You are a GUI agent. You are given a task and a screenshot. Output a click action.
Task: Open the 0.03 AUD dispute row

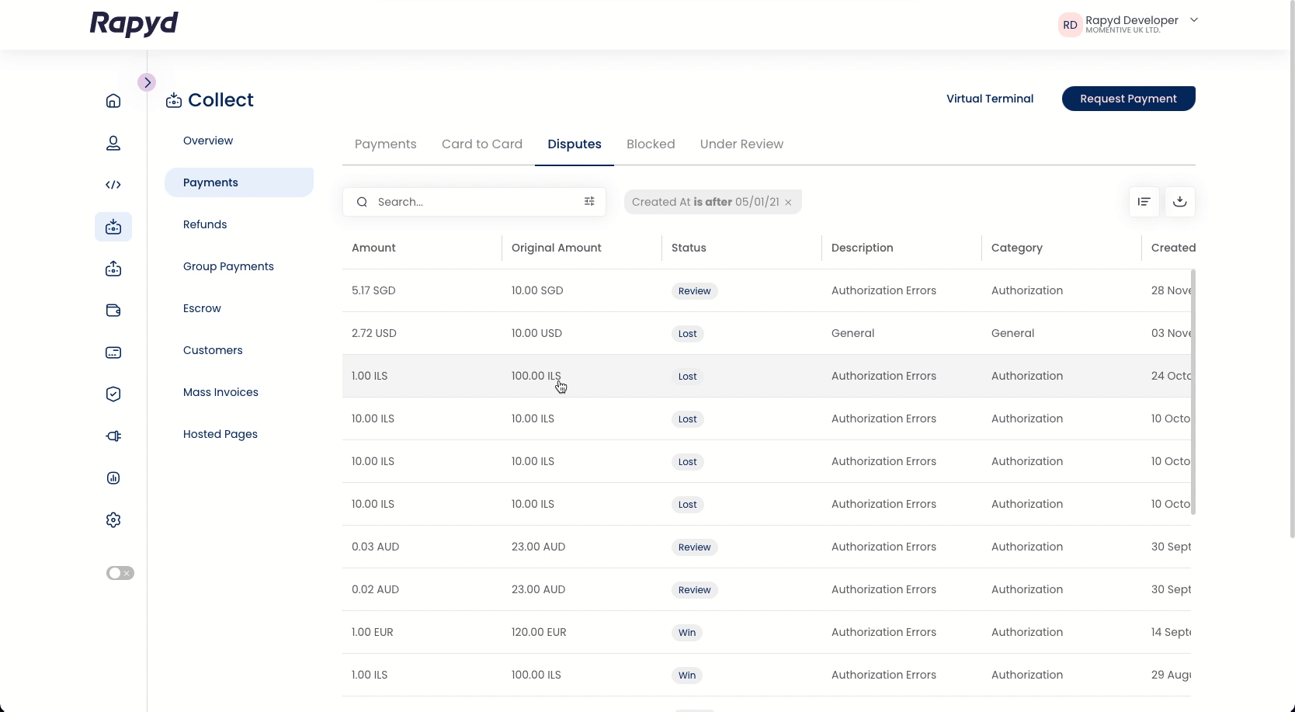[766, 547]
